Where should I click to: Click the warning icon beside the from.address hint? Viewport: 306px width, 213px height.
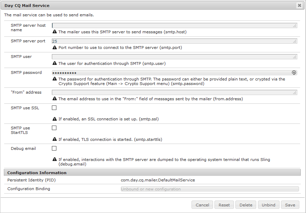(x=55, y=98)
